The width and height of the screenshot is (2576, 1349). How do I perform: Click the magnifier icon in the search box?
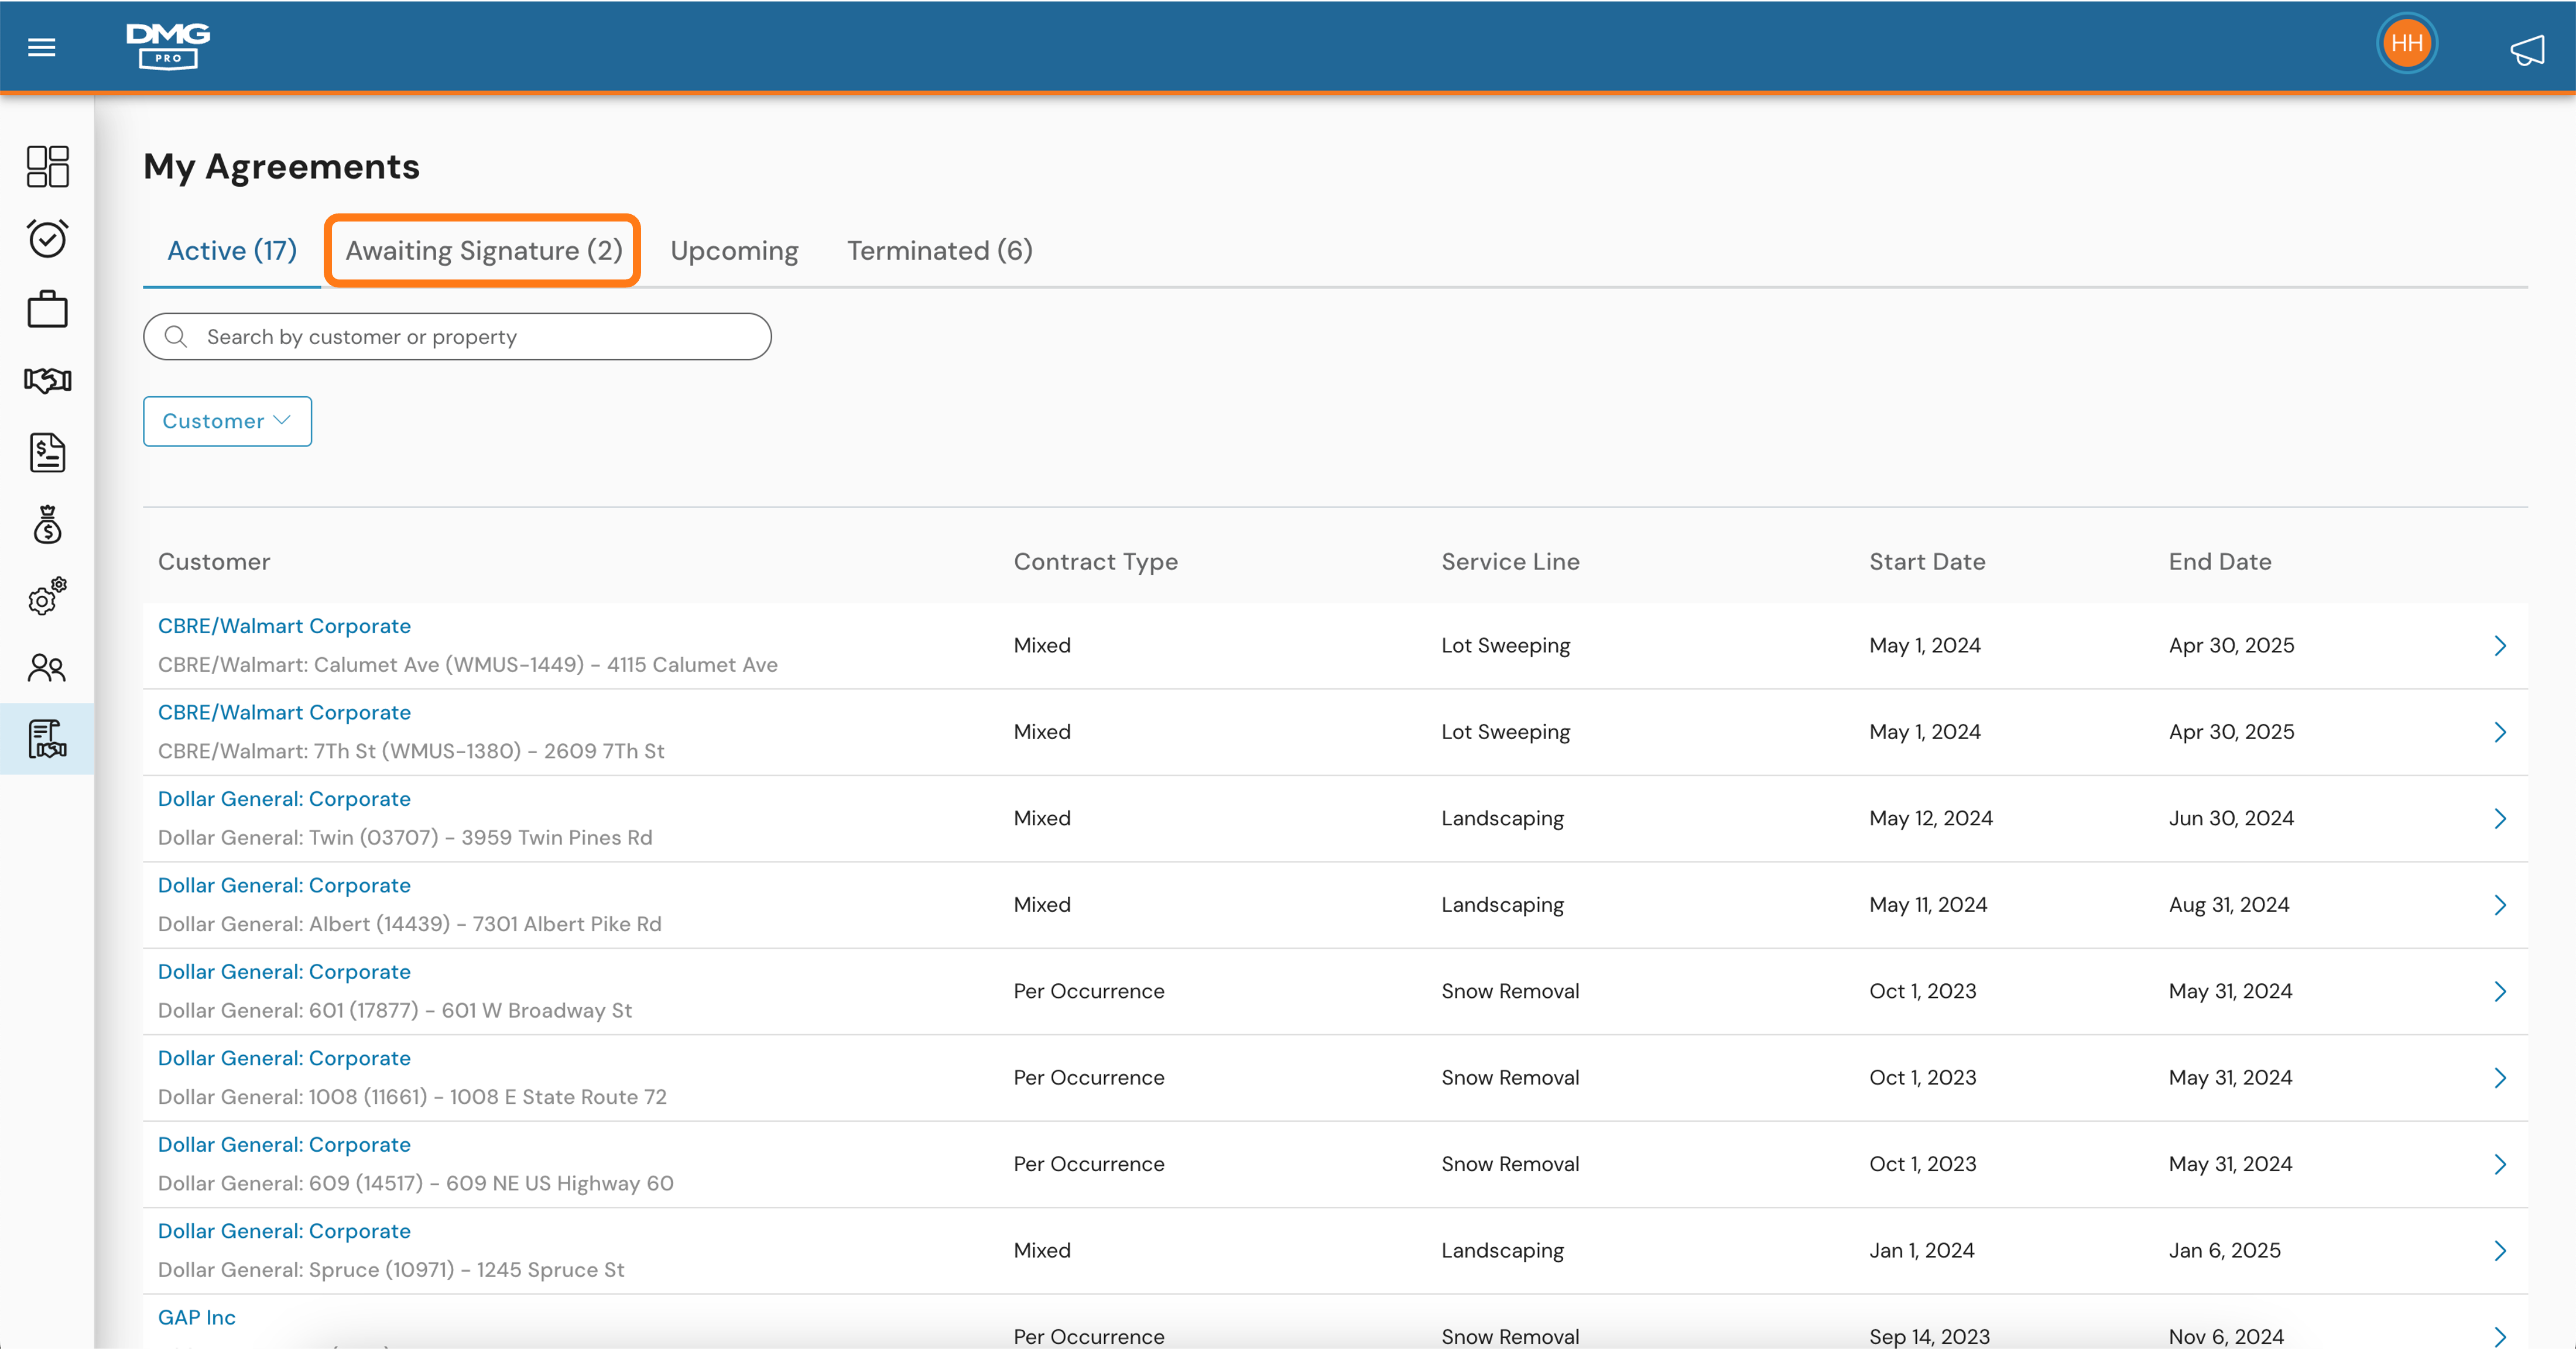(x=176, y=337)
